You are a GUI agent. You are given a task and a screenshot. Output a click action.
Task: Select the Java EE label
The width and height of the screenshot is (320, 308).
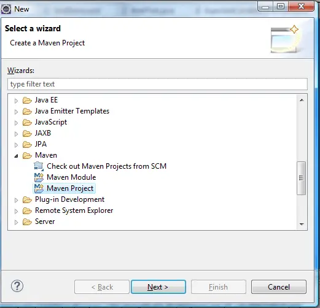click(47, 100)
